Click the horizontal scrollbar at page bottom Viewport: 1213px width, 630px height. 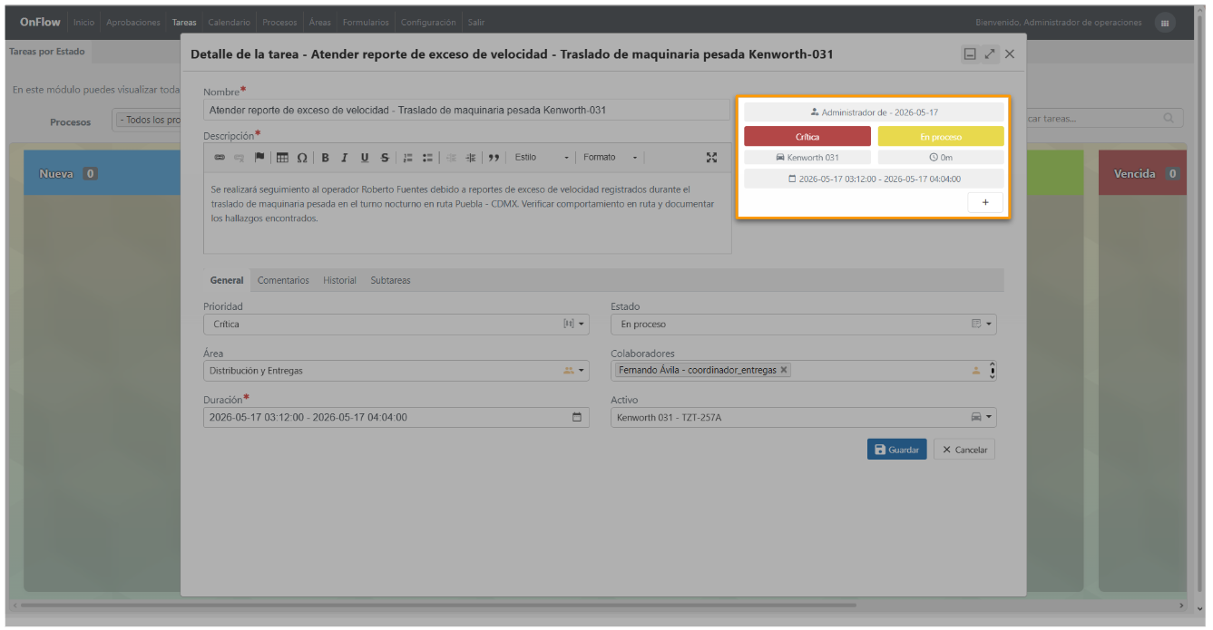(439, 605)
